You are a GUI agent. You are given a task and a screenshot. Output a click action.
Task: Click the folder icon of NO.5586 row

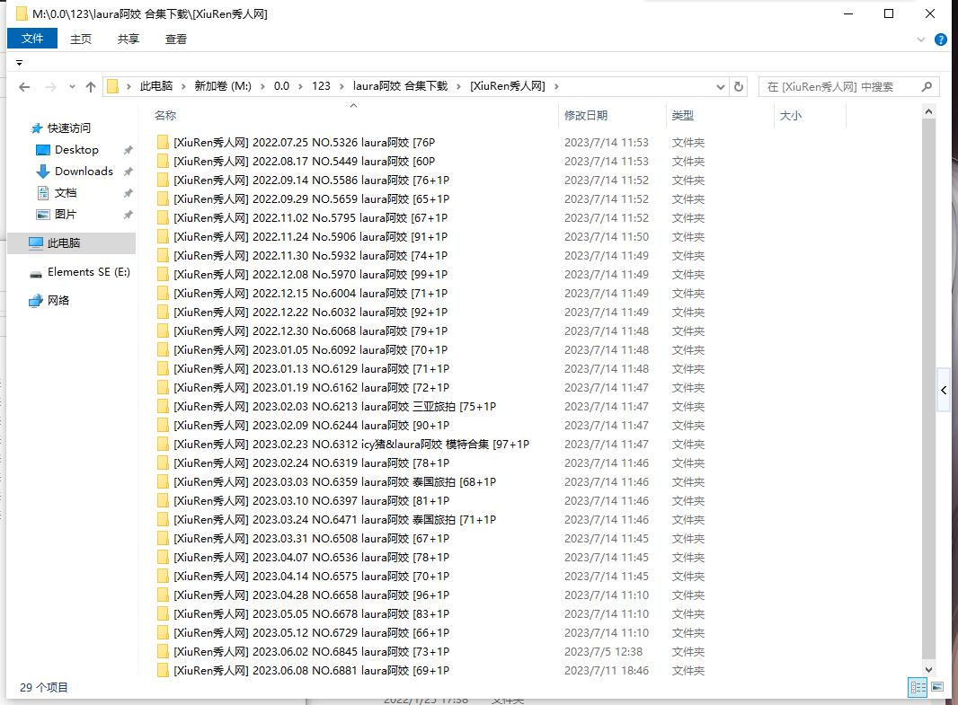(x=163, y=181)
